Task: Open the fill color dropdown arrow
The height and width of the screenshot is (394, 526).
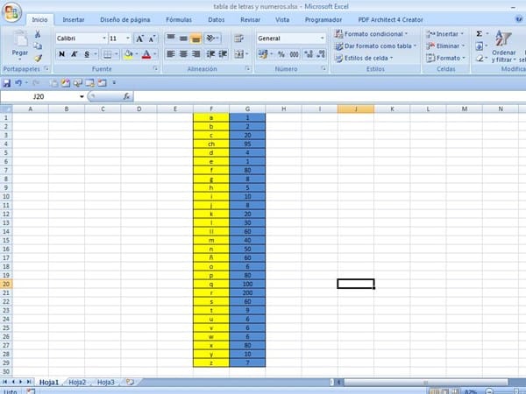Action: pos(137,54)
